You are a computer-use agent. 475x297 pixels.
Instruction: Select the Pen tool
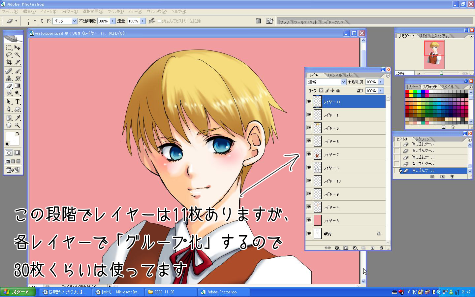coord(9,109)
